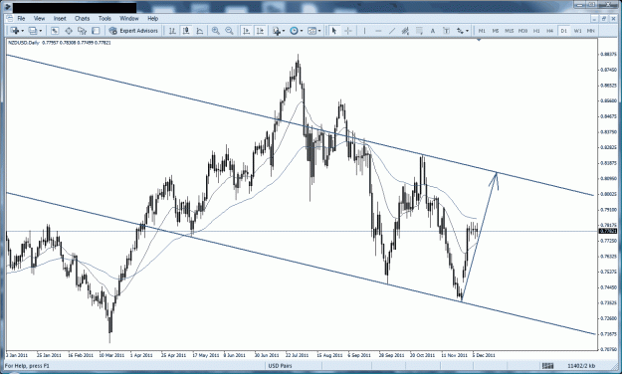Expand the Templates dropdown arrow

pyautogui.click(x=318, y=31)
